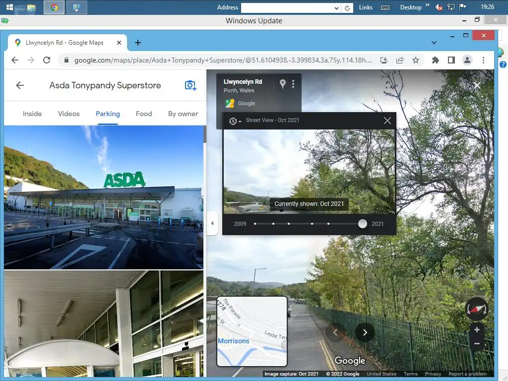Zoom in Street View
508x381 pixels.
coord(477,330)
